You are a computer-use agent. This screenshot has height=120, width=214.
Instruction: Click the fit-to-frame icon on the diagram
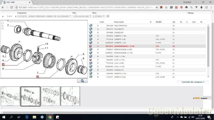(2, 23)
